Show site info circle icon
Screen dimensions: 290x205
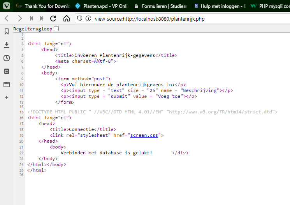click(88, 18)
